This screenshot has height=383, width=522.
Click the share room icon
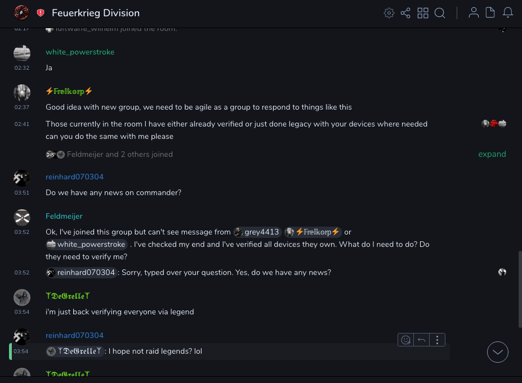405,13
